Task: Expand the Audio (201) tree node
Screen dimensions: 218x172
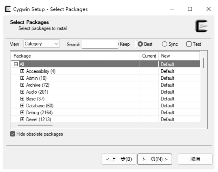Action: click(22, 92)
